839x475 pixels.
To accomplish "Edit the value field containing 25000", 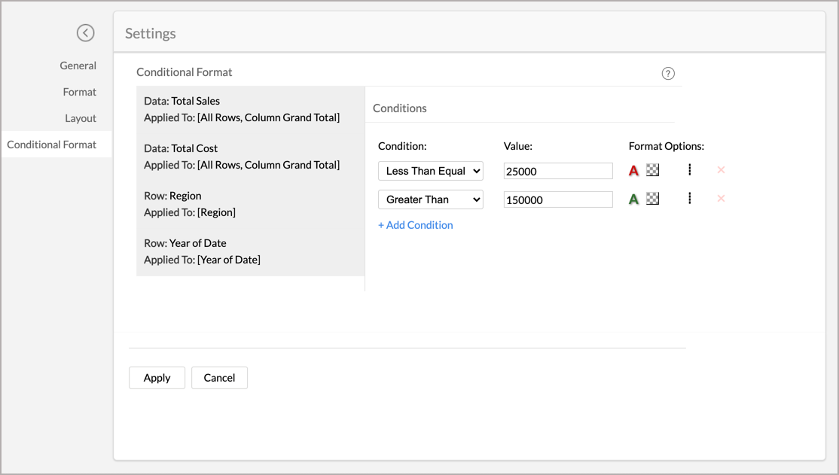I will pos(557,171).
